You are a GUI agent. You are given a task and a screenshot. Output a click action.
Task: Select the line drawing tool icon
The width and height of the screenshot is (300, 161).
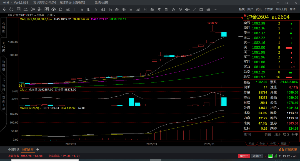point(194,9)
